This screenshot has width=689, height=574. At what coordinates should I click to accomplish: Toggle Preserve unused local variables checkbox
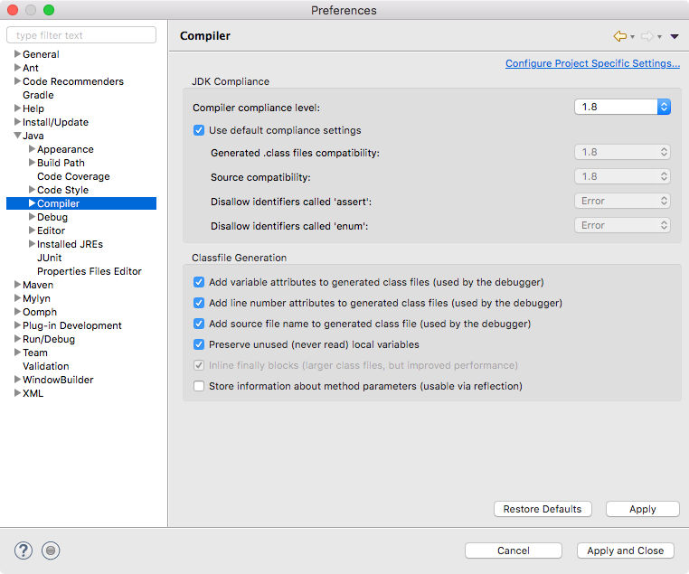point(199,344)
